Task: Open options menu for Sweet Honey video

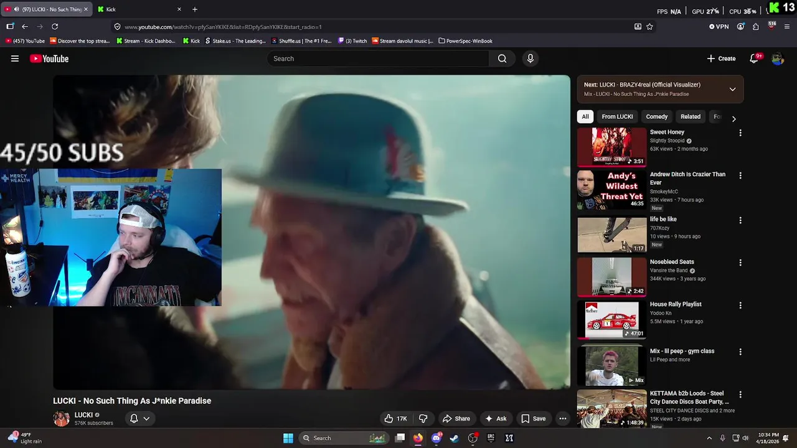Action: tap(740, 133)
